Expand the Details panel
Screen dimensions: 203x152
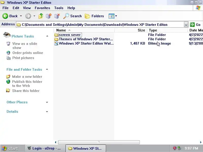[x=47, y=112]
